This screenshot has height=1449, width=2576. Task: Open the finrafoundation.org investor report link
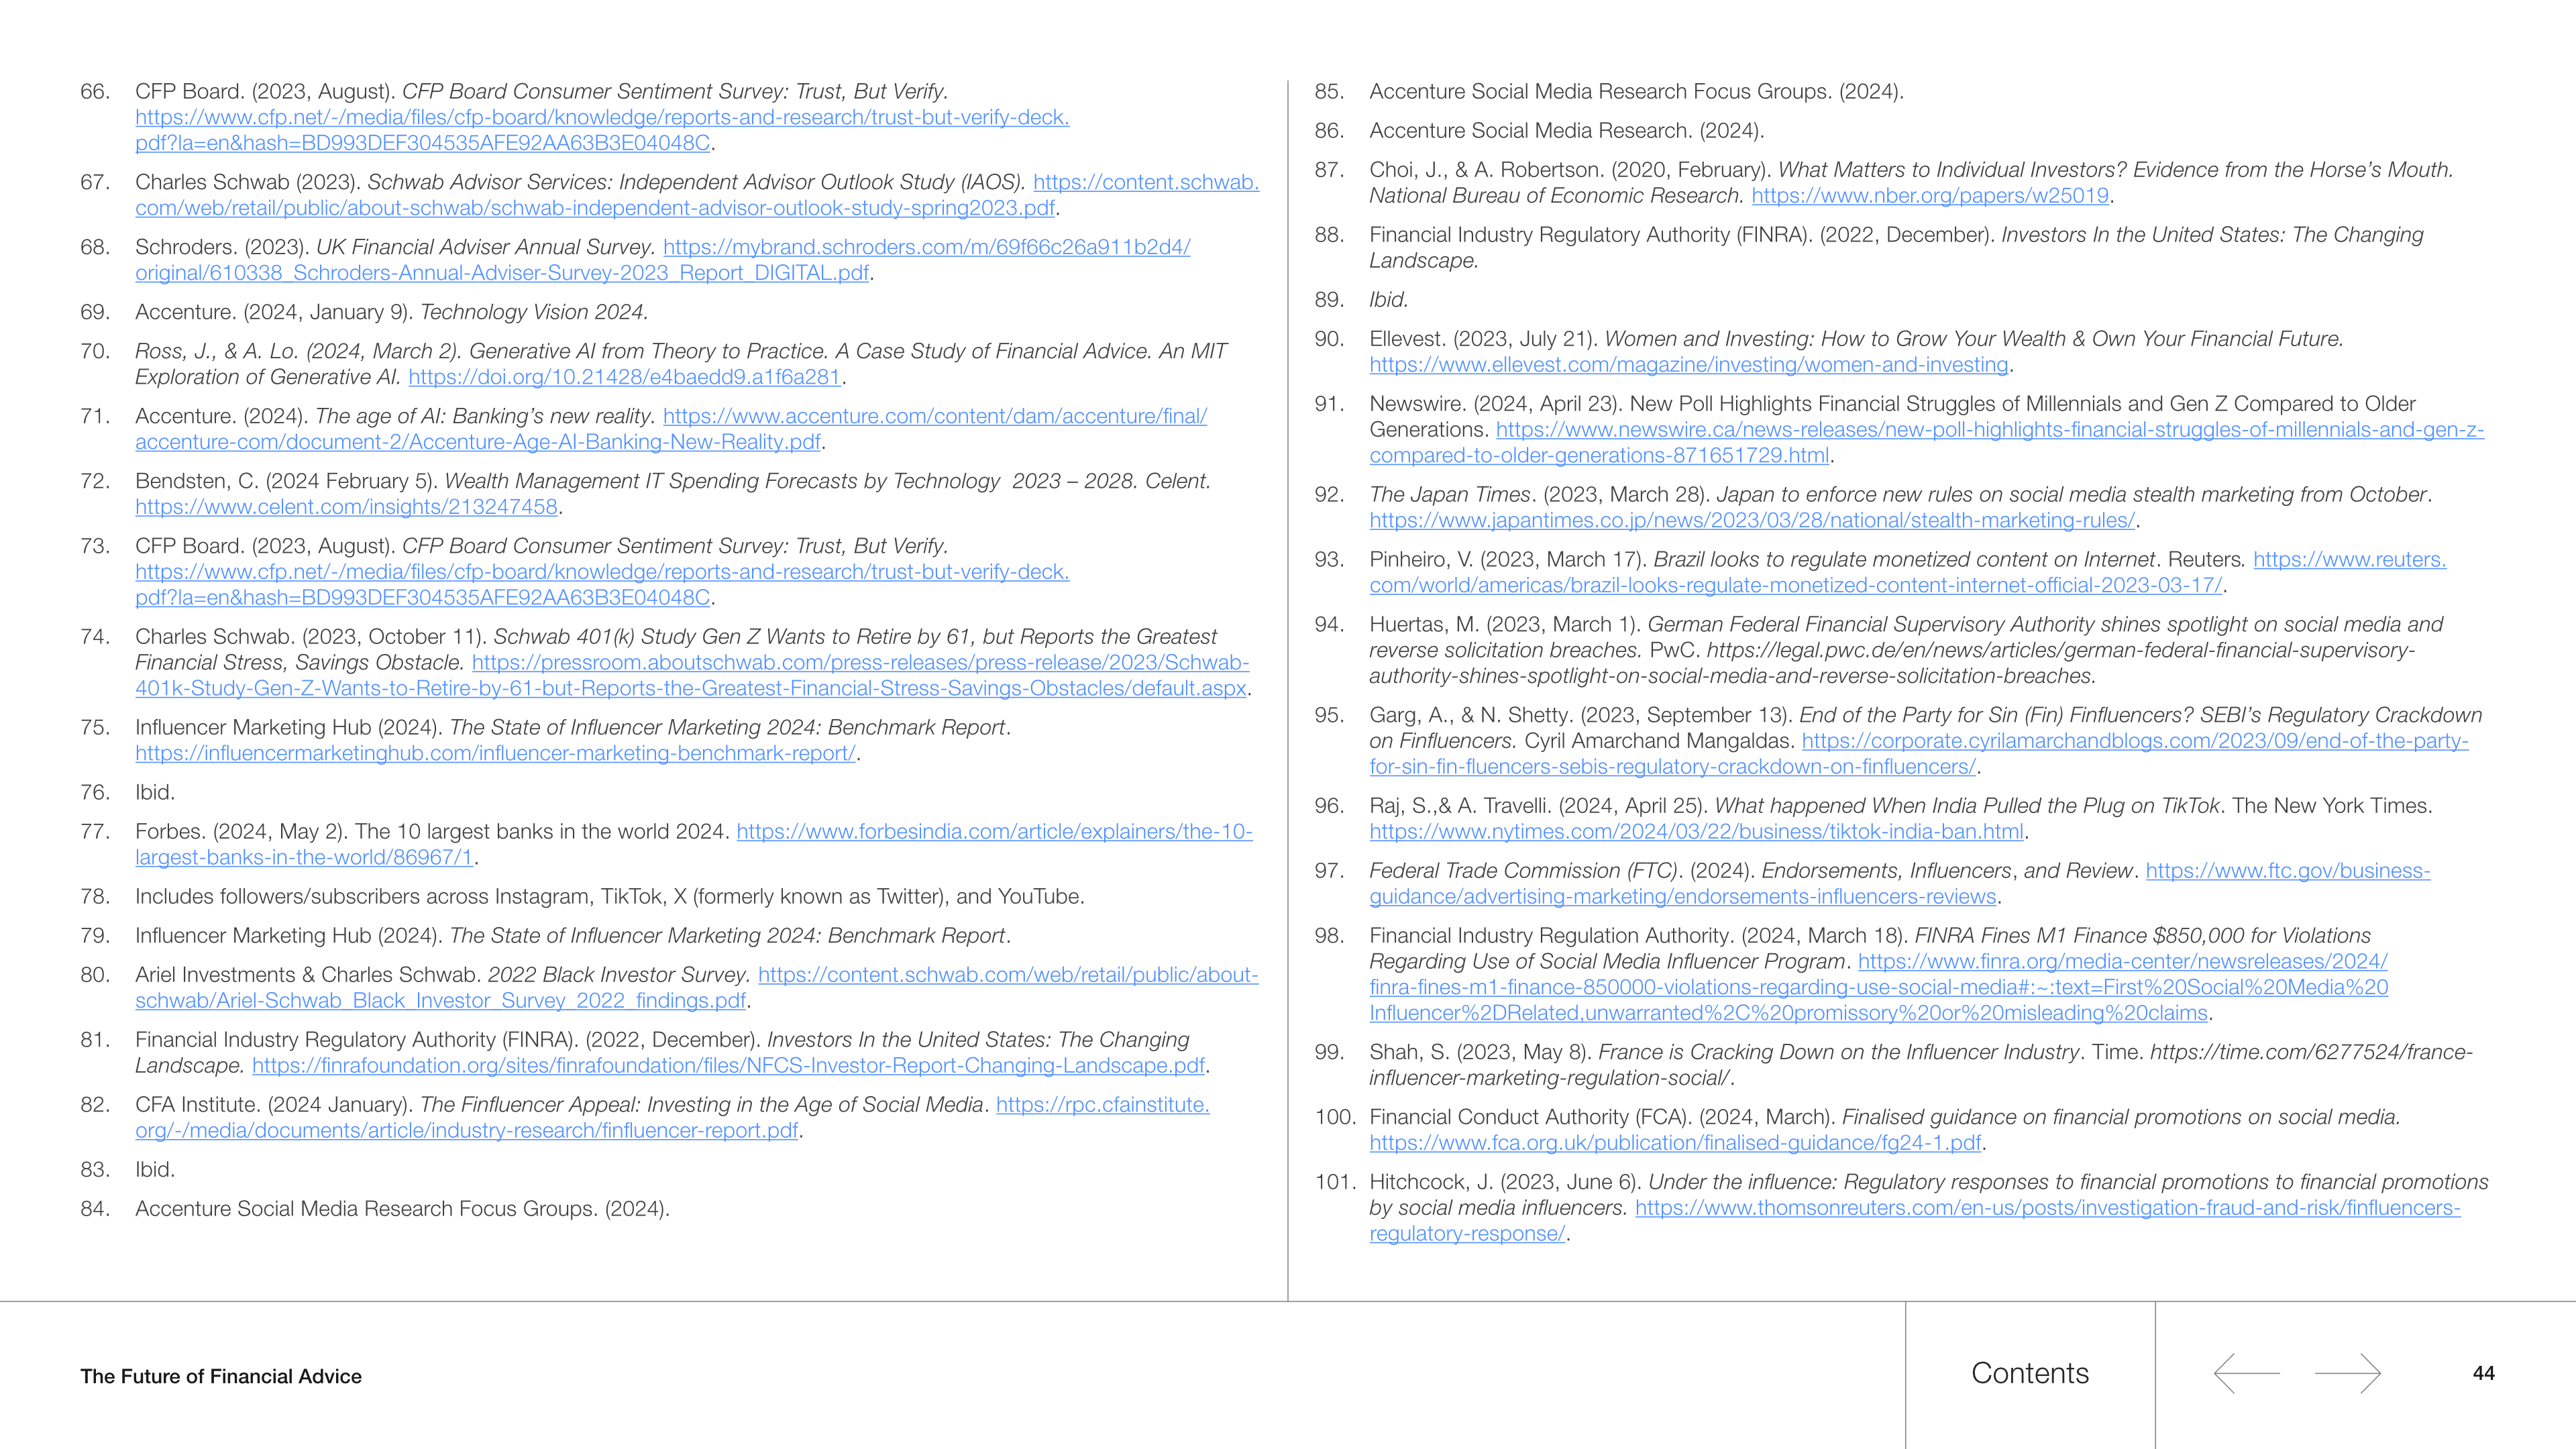[x=728, y=1066]
